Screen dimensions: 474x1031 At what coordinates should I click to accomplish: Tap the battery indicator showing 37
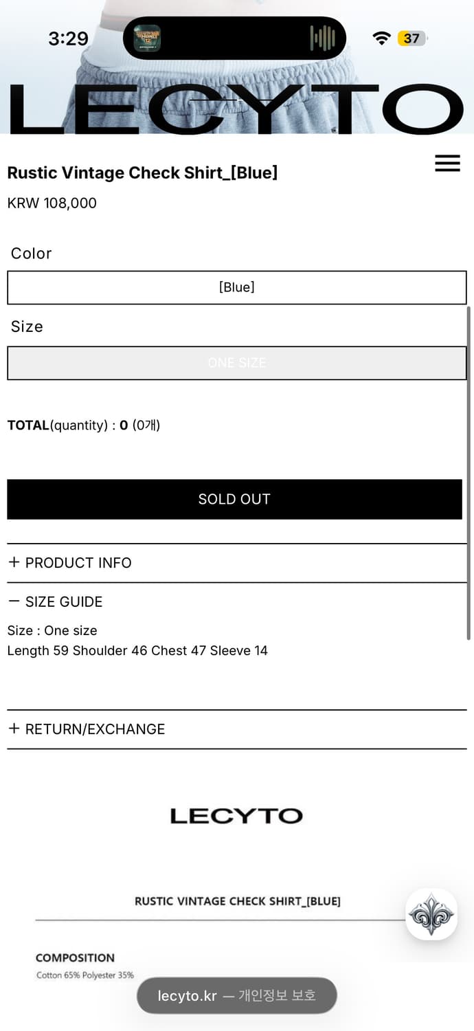point(412,38)
